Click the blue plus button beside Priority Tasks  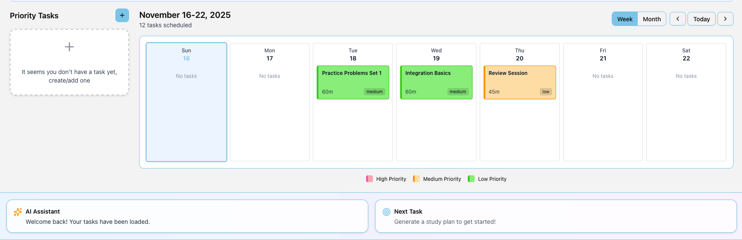point(122,15)
